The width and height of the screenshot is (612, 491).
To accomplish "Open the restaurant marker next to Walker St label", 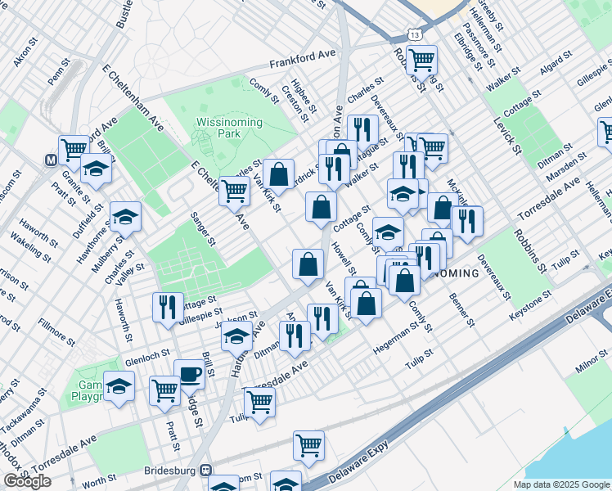I will [x=334, y=171].
